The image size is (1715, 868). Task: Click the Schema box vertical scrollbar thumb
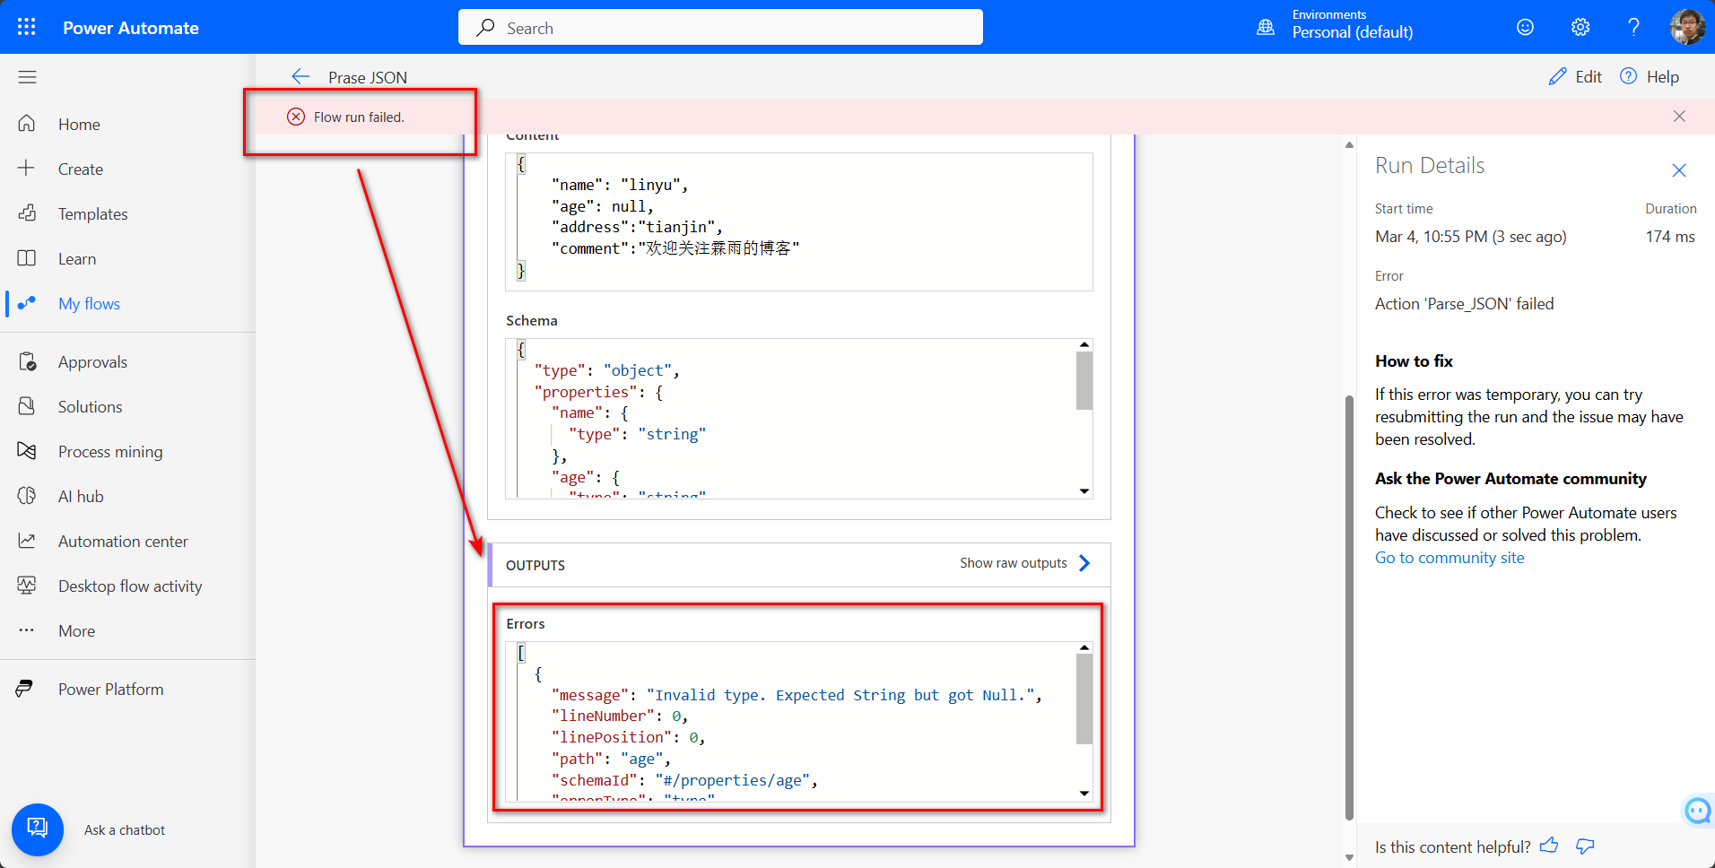1084,380
